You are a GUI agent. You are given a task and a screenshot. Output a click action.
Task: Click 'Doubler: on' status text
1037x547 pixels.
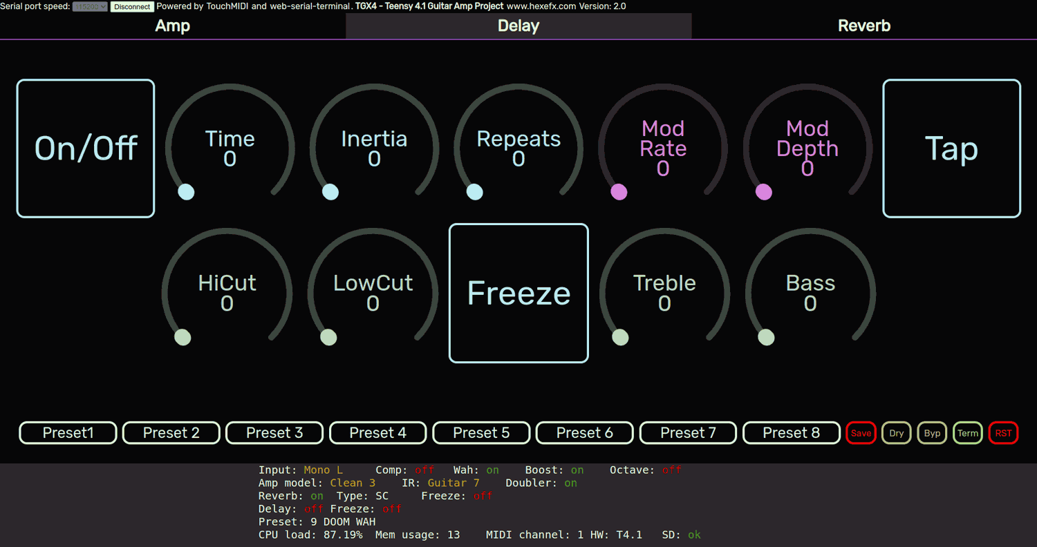pos(541,483)
